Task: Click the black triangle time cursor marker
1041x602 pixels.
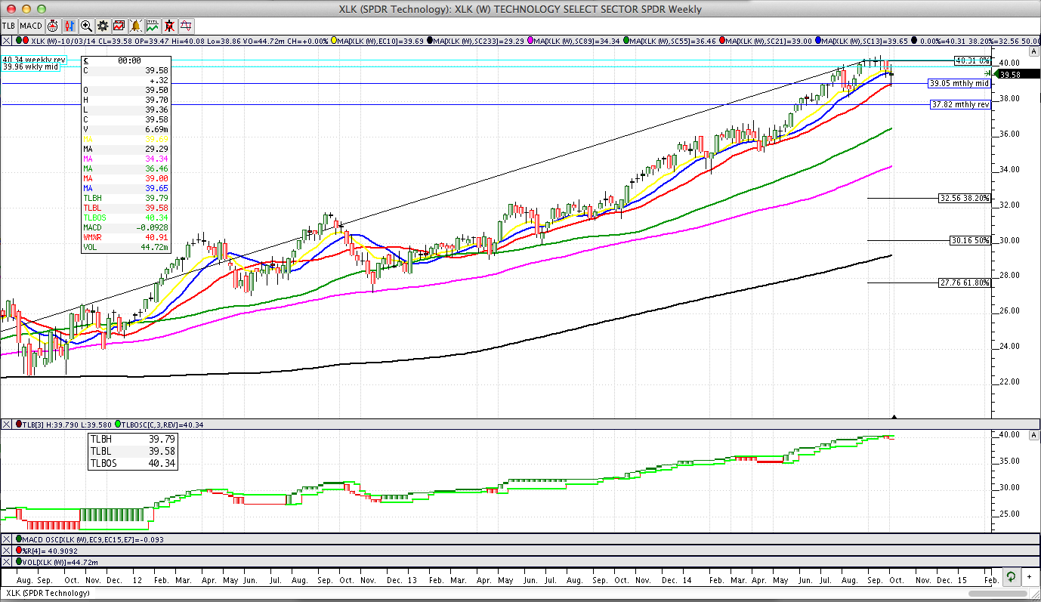Action: click(894, 416)
